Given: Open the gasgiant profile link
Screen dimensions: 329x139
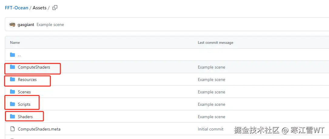Looking at the screenshot, I should 26,24.
